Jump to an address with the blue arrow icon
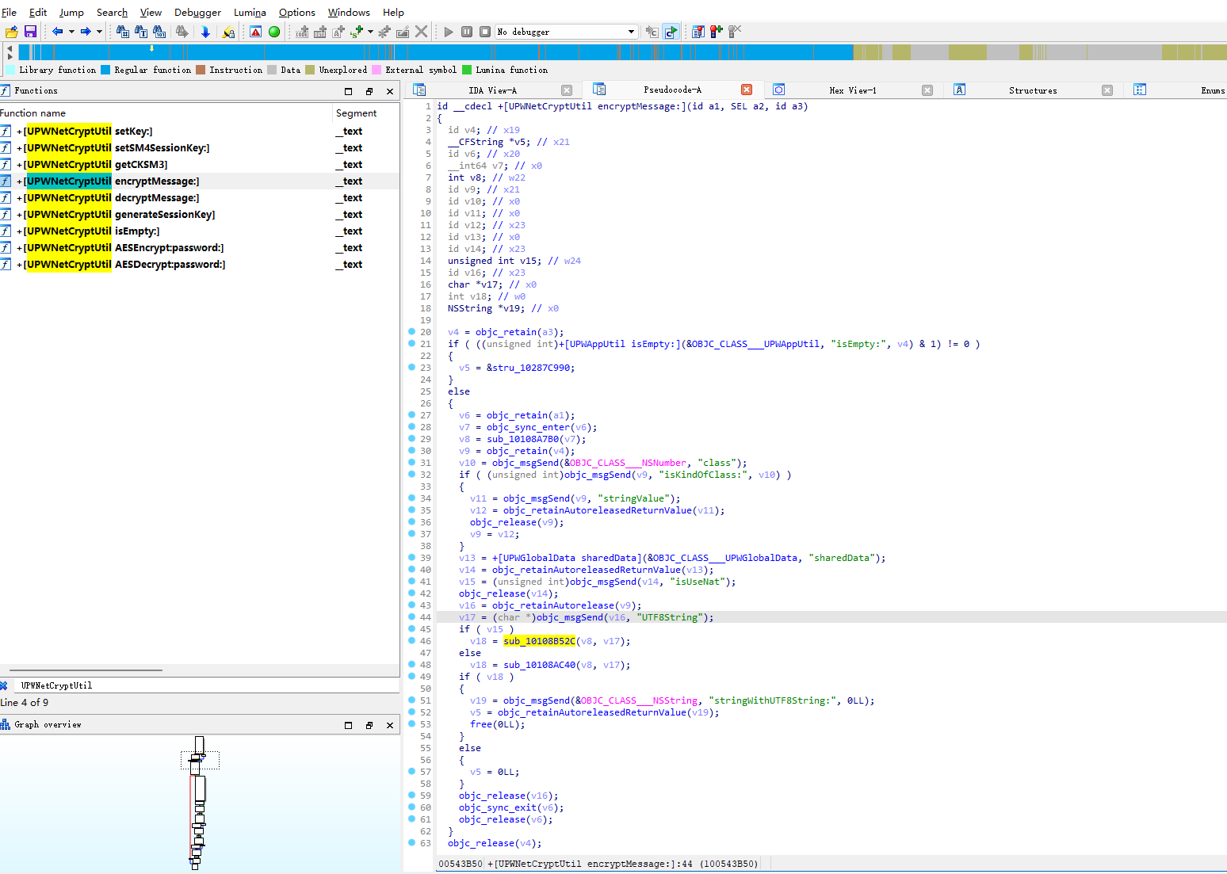Viewport: 1227px width, 874px height. pyautogui.click(x=205, y=32)
